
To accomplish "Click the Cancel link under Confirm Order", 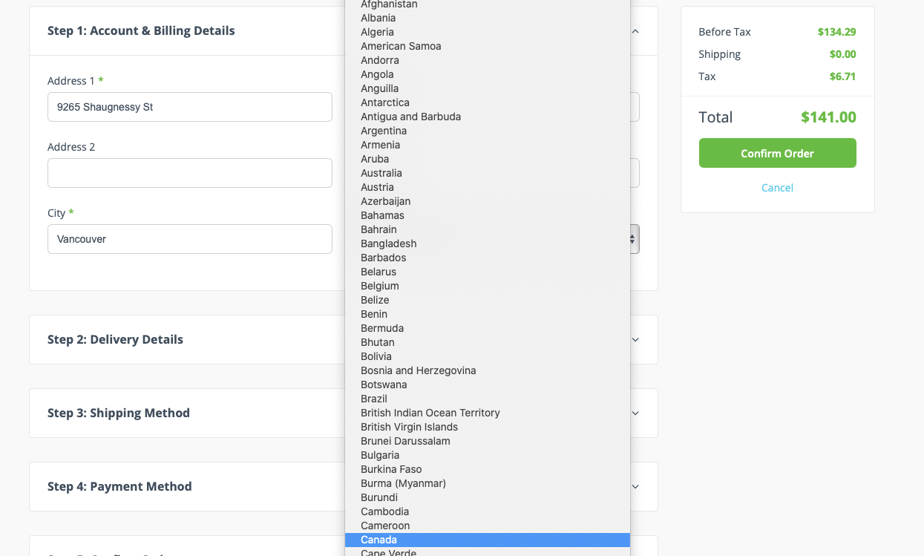I will tap(777, 188).
